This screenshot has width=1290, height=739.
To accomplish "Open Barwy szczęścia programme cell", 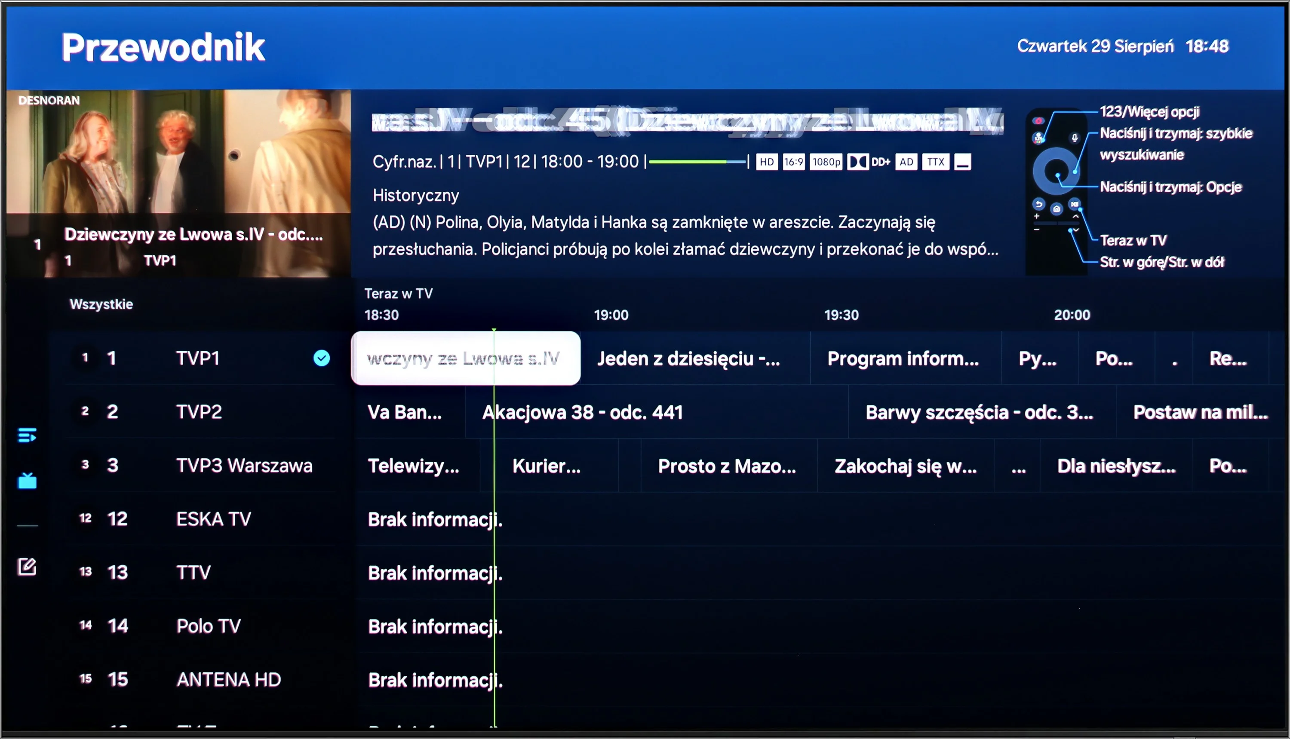I will [983, 412].
